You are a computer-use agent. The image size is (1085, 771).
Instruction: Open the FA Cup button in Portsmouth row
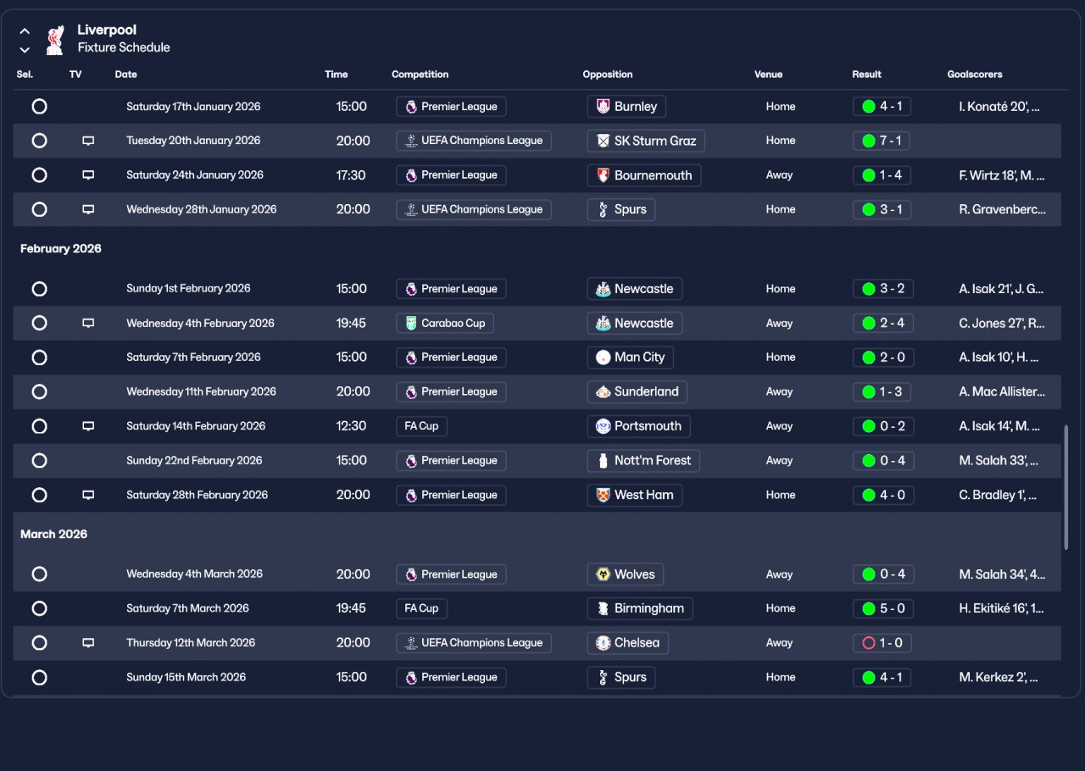[x=421, y=426]
